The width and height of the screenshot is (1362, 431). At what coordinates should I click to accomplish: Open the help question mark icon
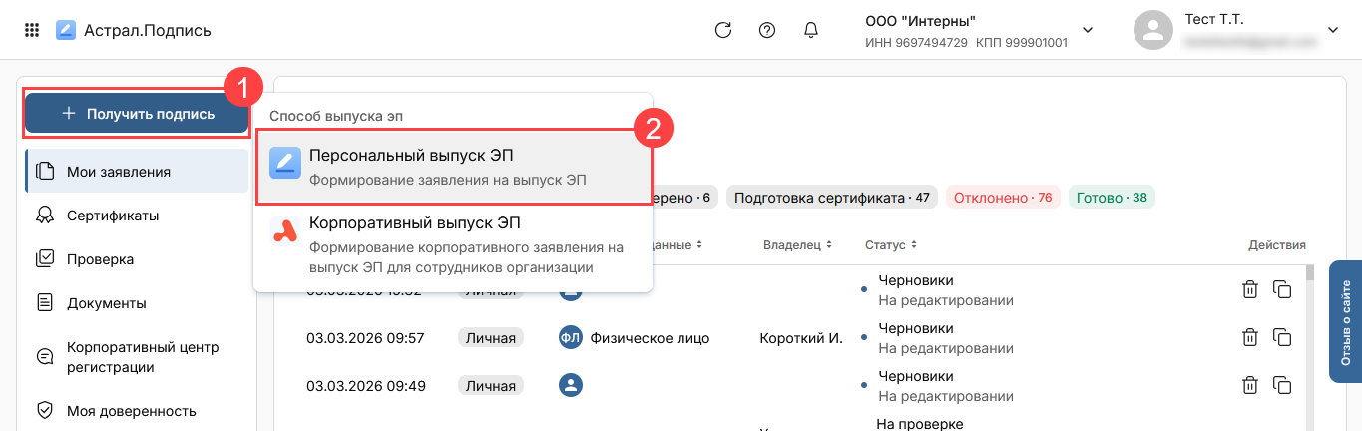[x=767, y=30]
